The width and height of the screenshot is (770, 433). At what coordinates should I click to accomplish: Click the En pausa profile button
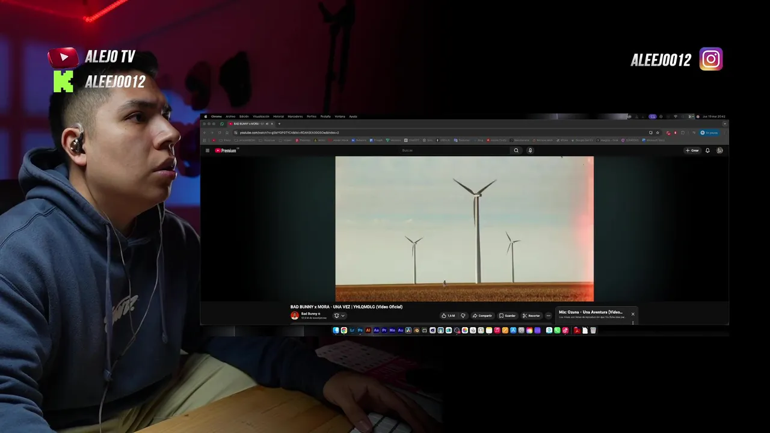709,133
